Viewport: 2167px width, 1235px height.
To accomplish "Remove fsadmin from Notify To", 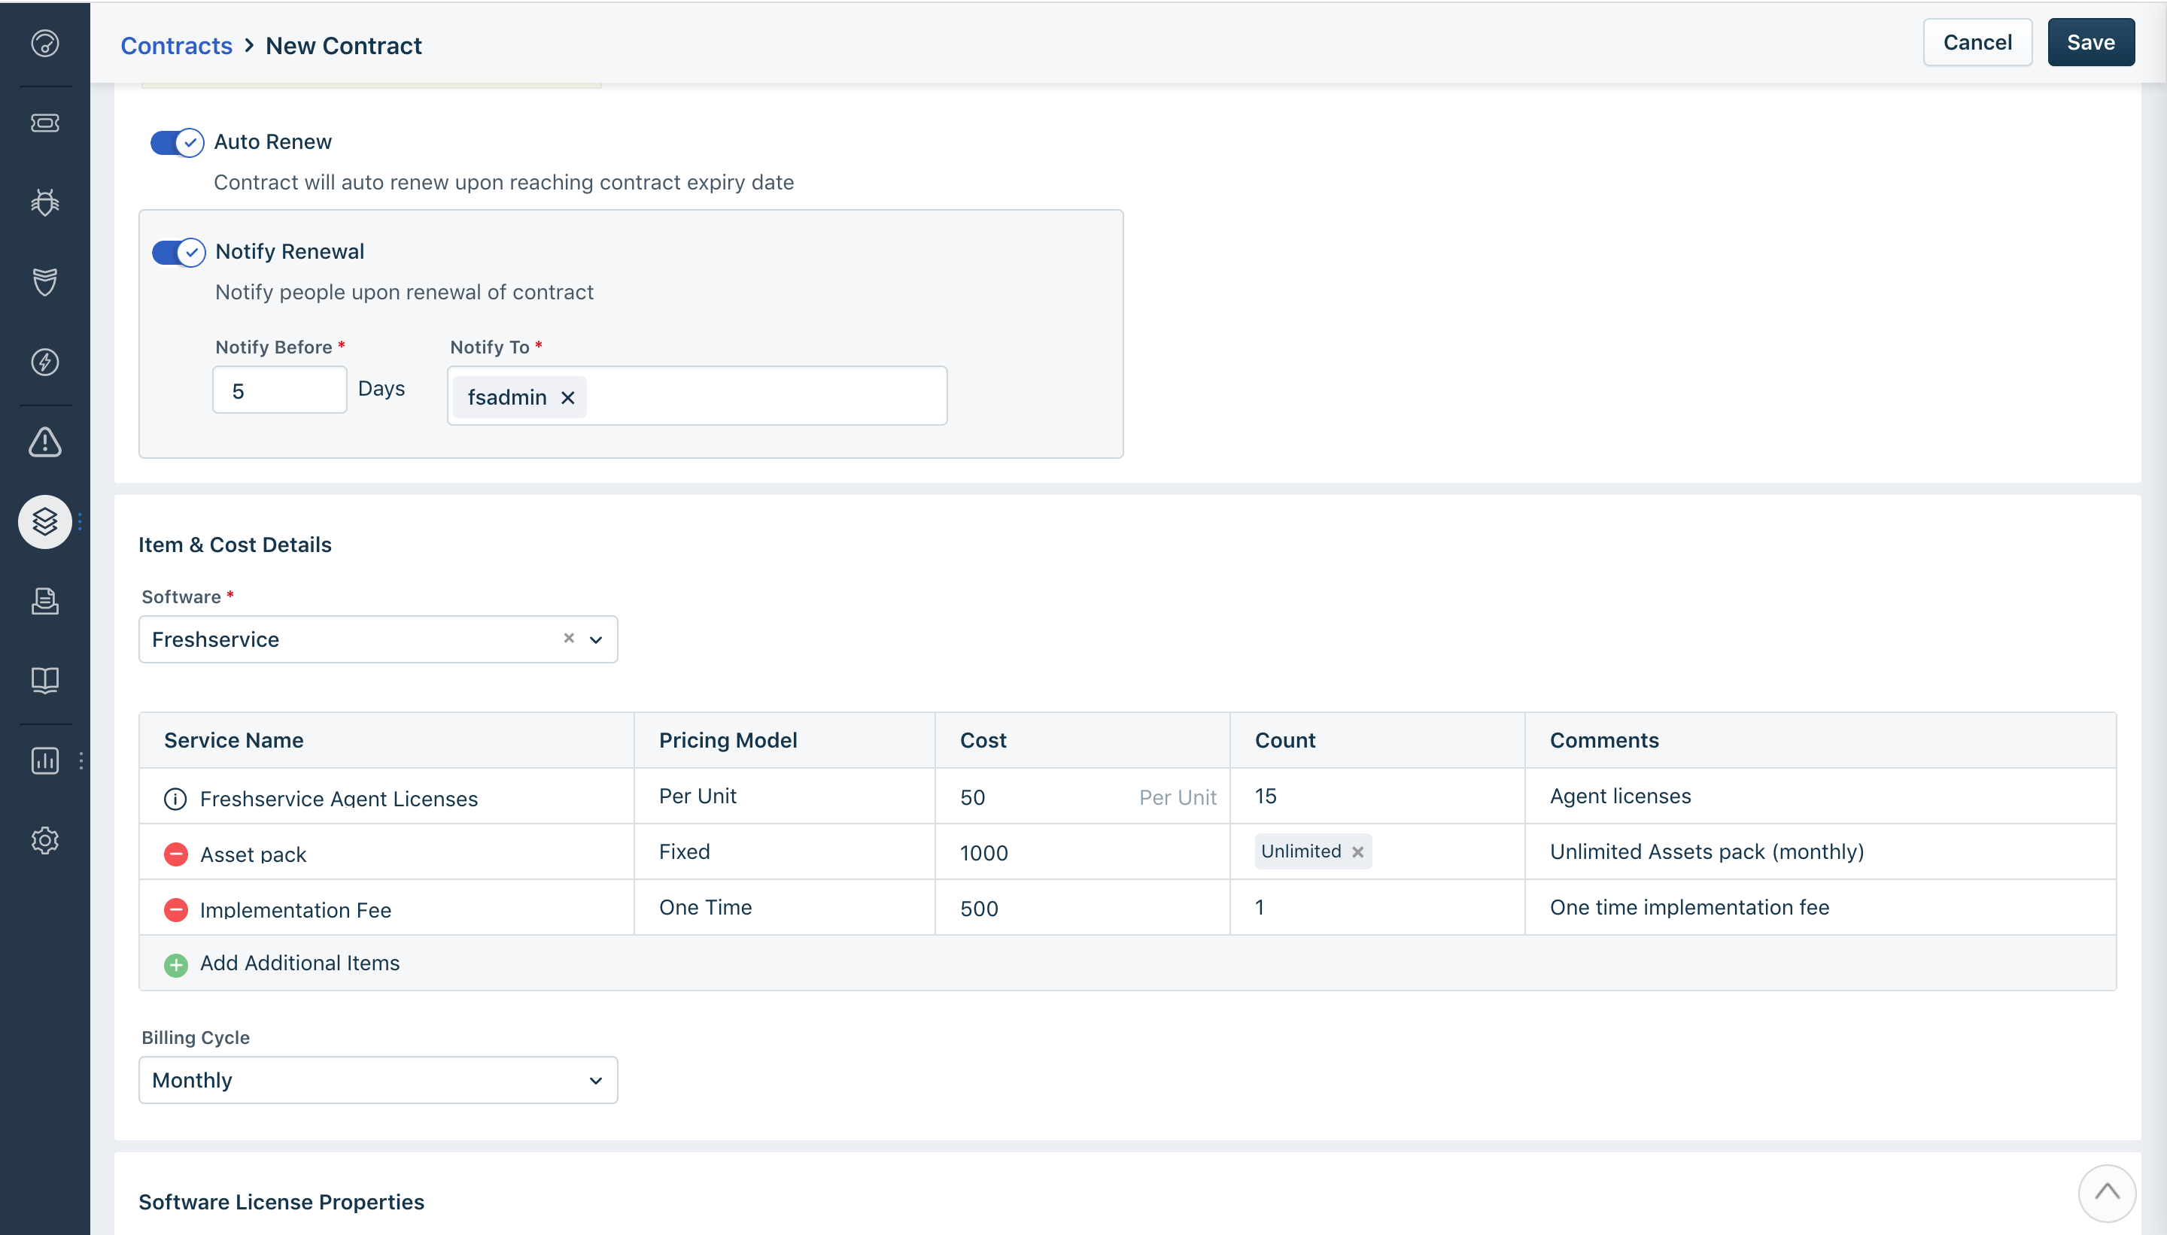I will pos(567,398).
